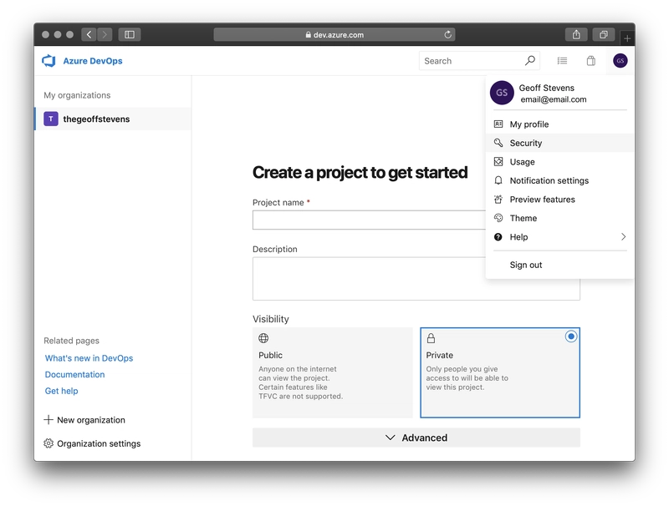Image resolution: width=669 pixels, height=506 pixels.
Task: Click the My profile card icon
Action: click(x=498, y=124)
